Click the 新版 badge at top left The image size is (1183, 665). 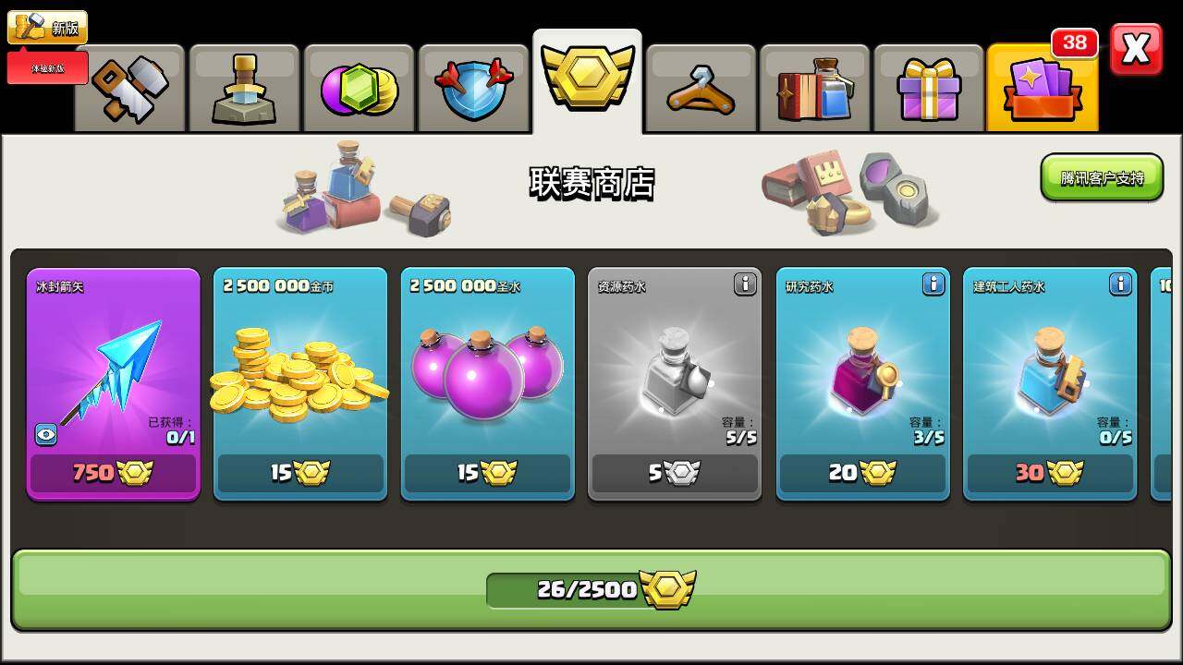[x=47, y=28]
